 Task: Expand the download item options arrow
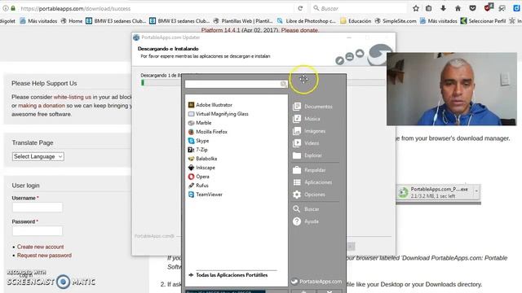[x=476, y=191]
